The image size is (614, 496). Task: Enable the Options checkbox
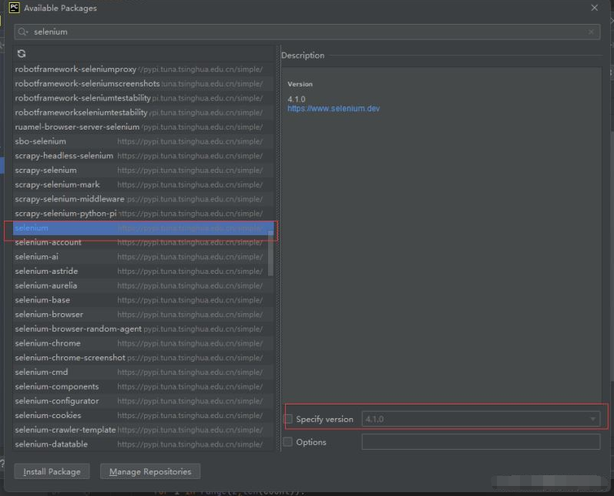[x=288, y=442]
